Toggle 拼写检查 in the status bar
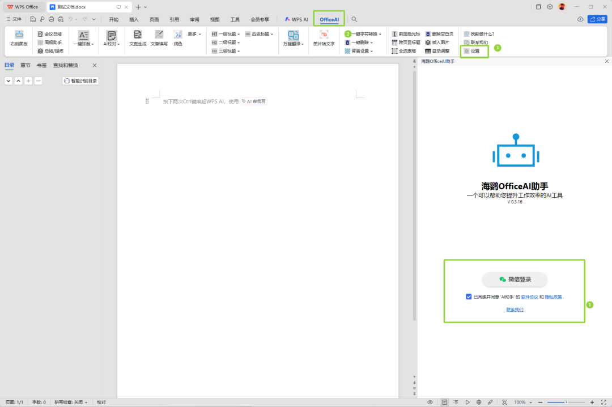Screen dimensions: 612x407 [x=71, y=402]
